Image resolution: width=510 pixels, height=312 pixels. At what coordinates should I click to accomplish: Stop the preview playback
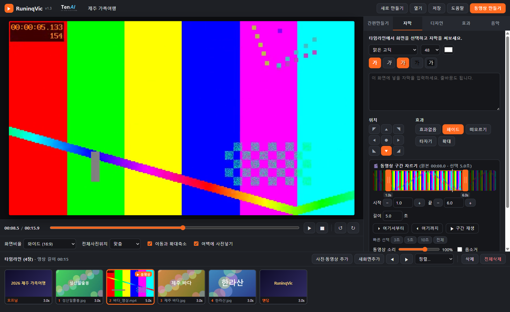click(322, 228)
